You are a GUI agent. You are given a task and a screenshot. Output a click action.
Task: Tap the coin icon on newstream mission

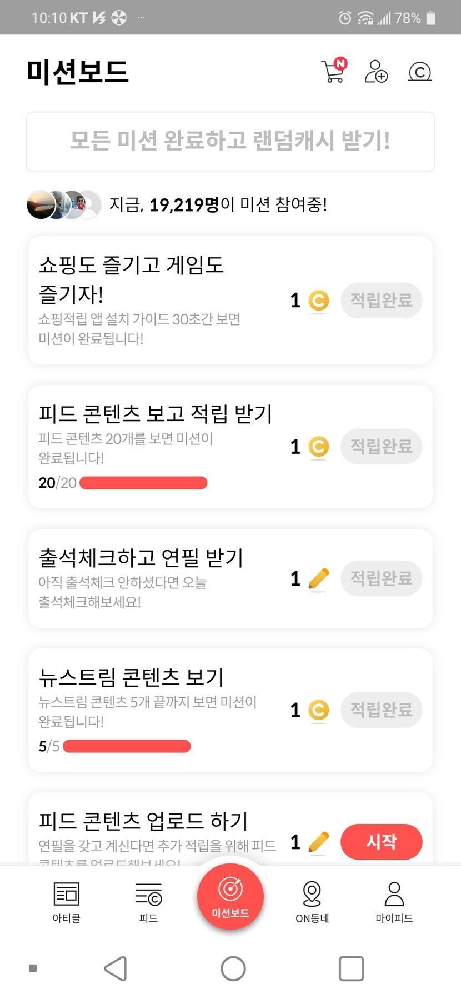(x=319, y=710)
